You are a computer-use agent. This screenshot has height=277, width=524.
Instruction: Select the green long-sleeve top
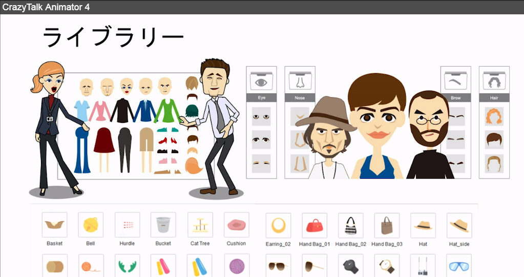tap(167, 111)
